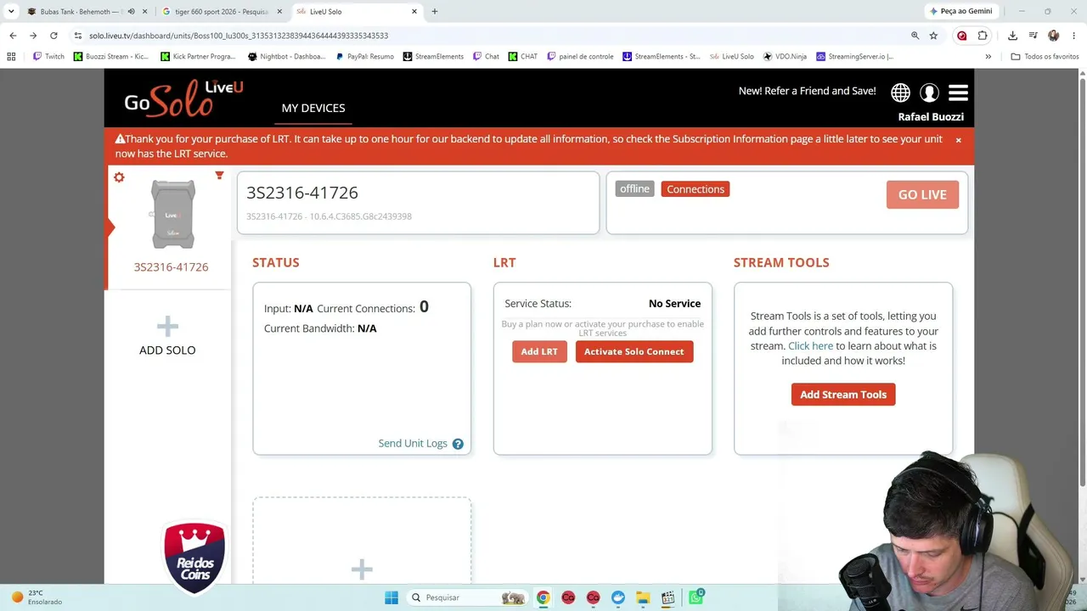Mute the Bubas Tank tab audio
Viewport: 1087px width, 611px height.
click(131, 12)
